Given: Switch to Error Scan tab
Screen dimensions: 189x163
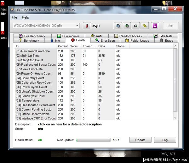Looking at the screenshot, I should tap(105, 40).
